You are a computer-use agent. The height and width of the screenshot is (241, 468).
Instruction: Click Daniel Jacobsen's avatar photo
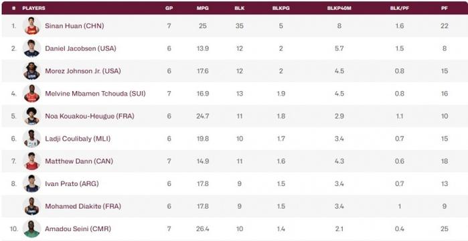pos(32,48)
